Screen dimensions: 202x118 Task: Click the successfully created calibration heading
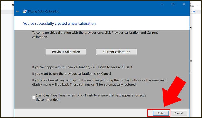(x=59, y=23)
